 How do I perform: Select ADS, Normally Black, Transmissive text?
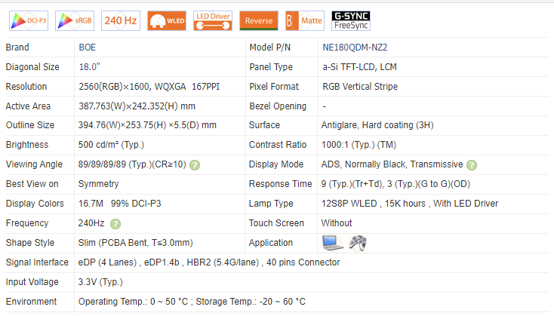392,164
